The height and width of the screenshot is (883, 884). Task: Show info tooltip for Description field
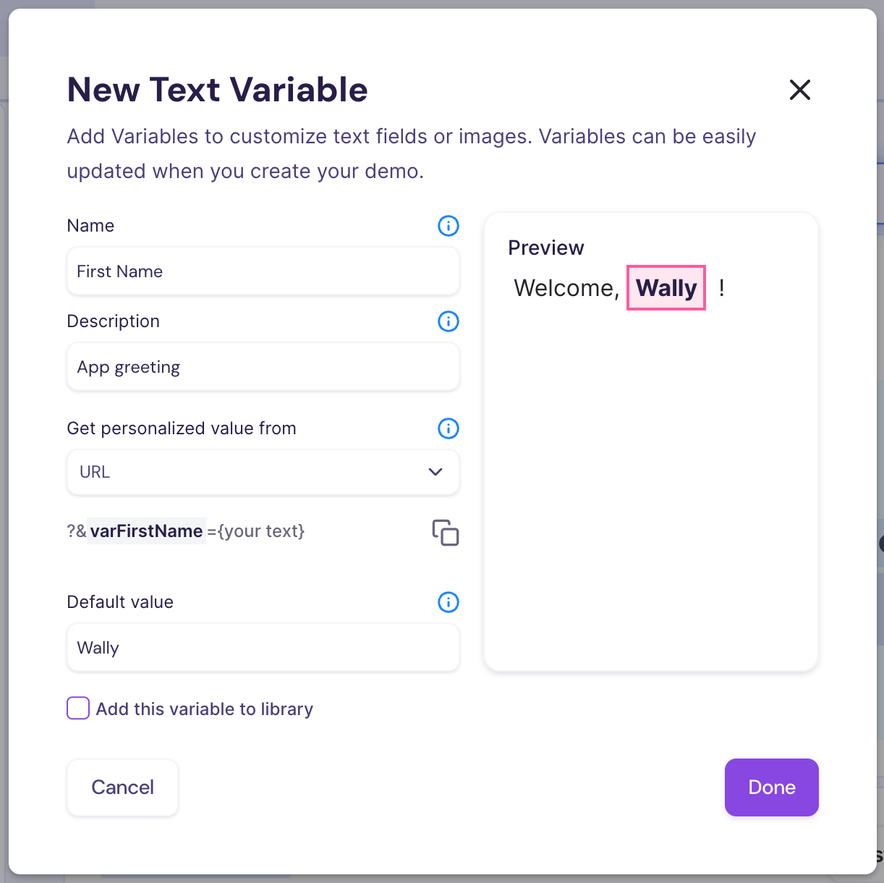[449, 321]
